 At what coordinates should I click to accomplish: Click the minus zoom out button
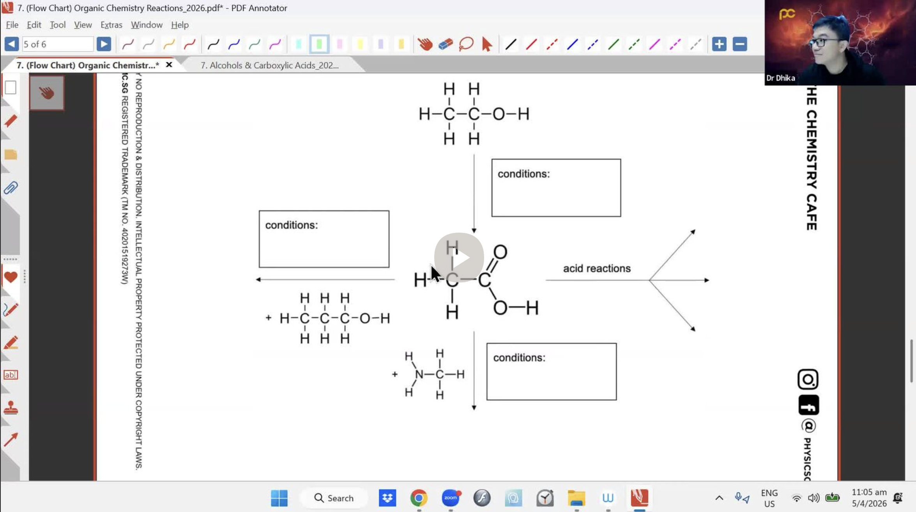[x=740, y=44]
